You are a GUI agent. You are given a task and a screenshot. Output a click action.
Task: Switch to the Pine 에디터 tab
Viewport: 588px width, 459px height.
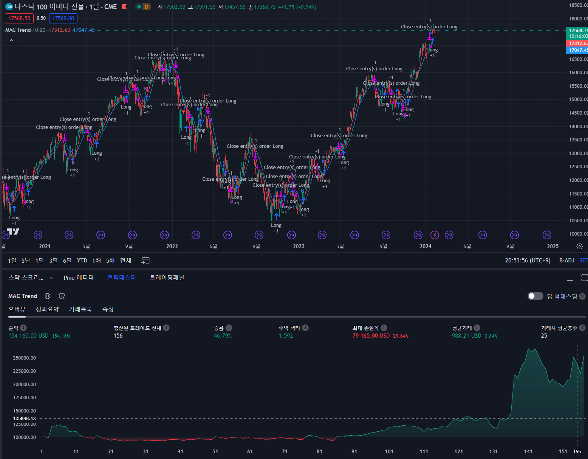(x=79, y=278)
